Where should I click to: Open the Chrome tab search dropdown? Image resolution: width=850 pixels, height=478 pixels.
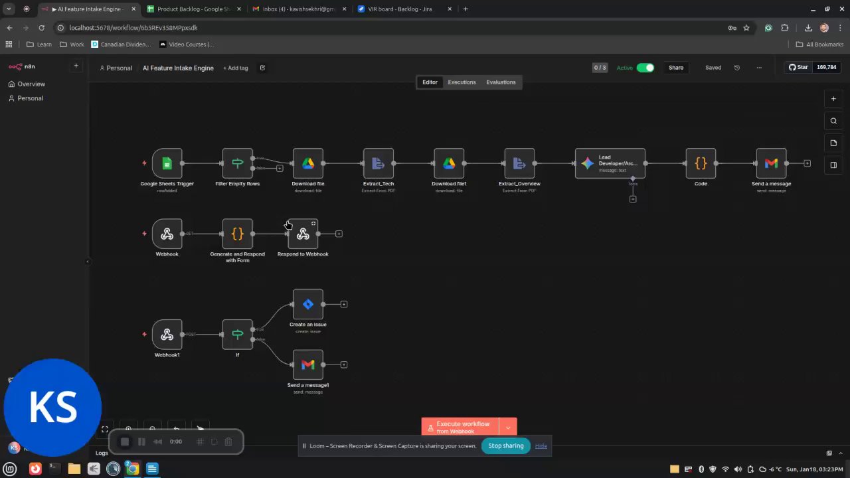coord(9,9)
